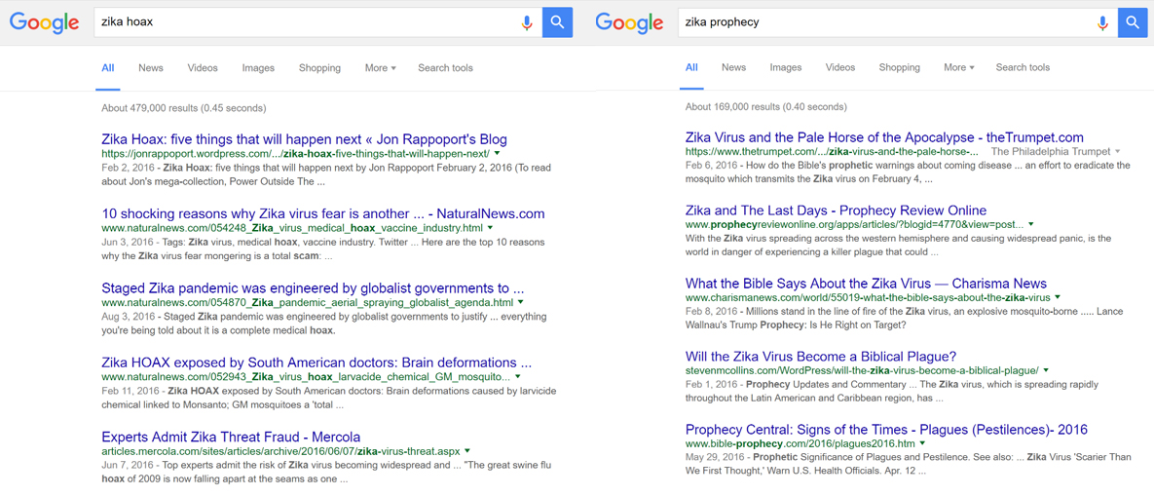This screenshot has height=496, width=1154.
Task: Open Zika HOAX exposed by South American doctors
Action: [x=316, y=362]
